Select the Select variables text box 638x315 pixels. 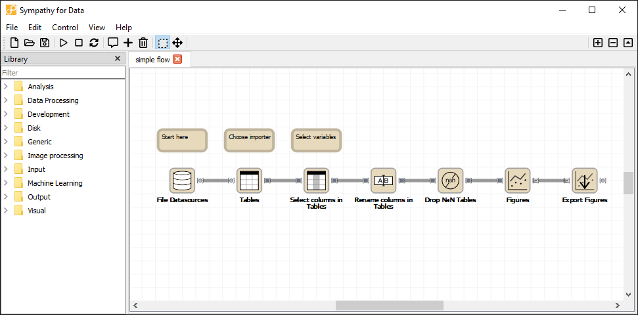316,140
